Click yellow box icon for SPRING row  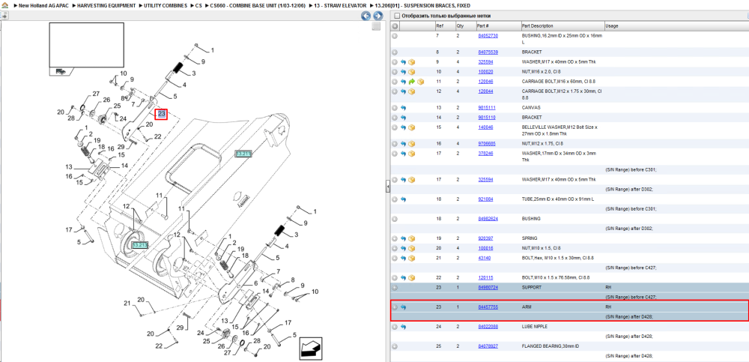[412, 238]
